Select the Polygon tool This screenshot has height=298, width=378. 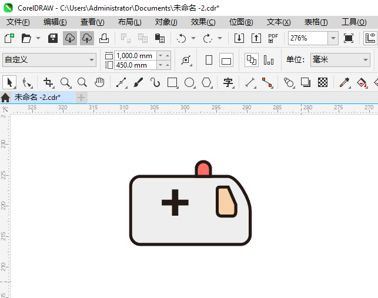coord(206,82)
